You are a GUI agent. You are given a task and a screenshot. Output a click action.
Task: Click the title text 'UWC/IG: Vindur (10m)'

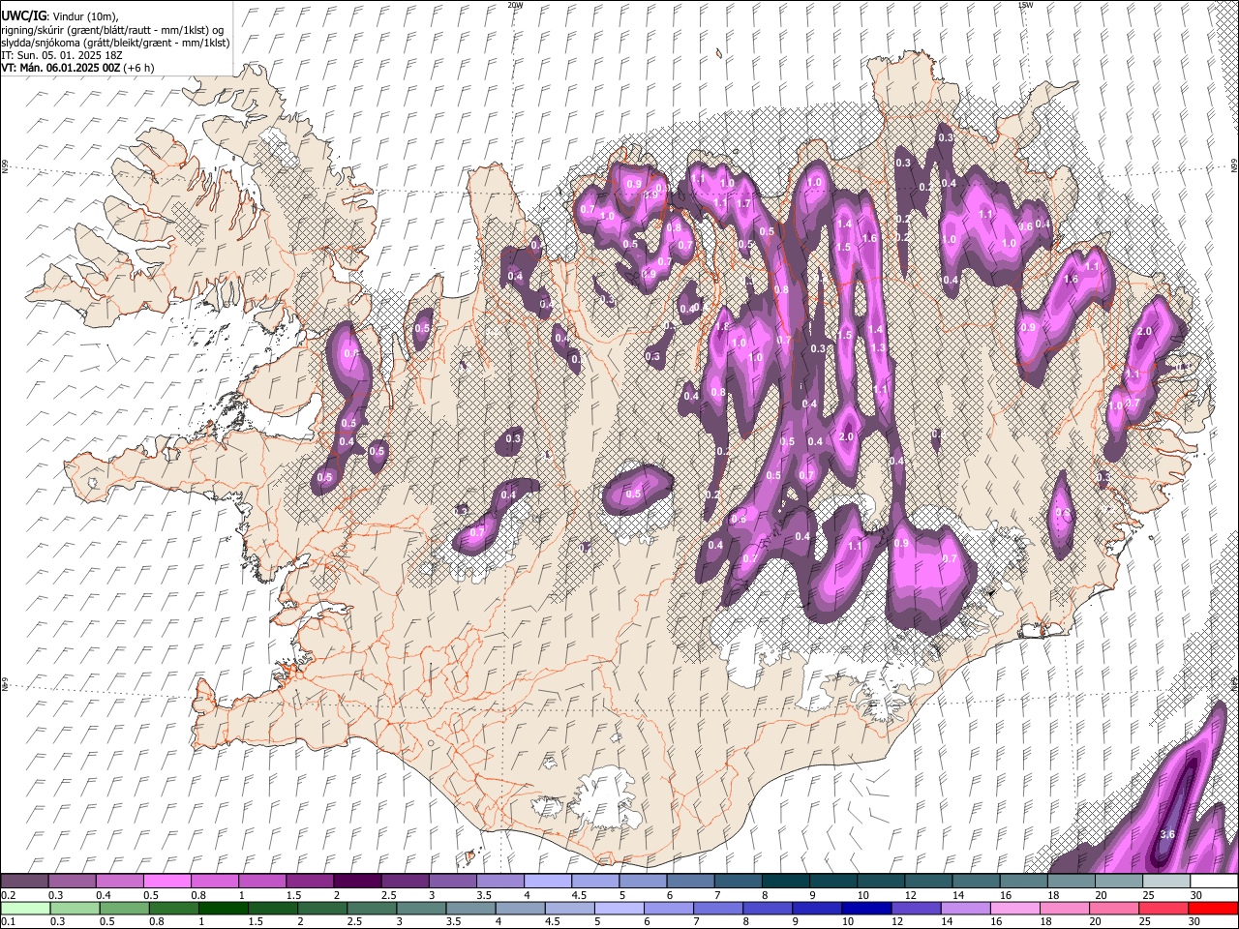(60, 16)
